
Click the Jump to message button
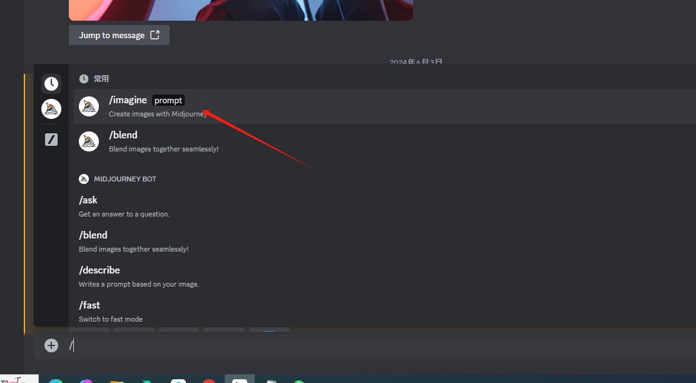(x=119, y=35)
